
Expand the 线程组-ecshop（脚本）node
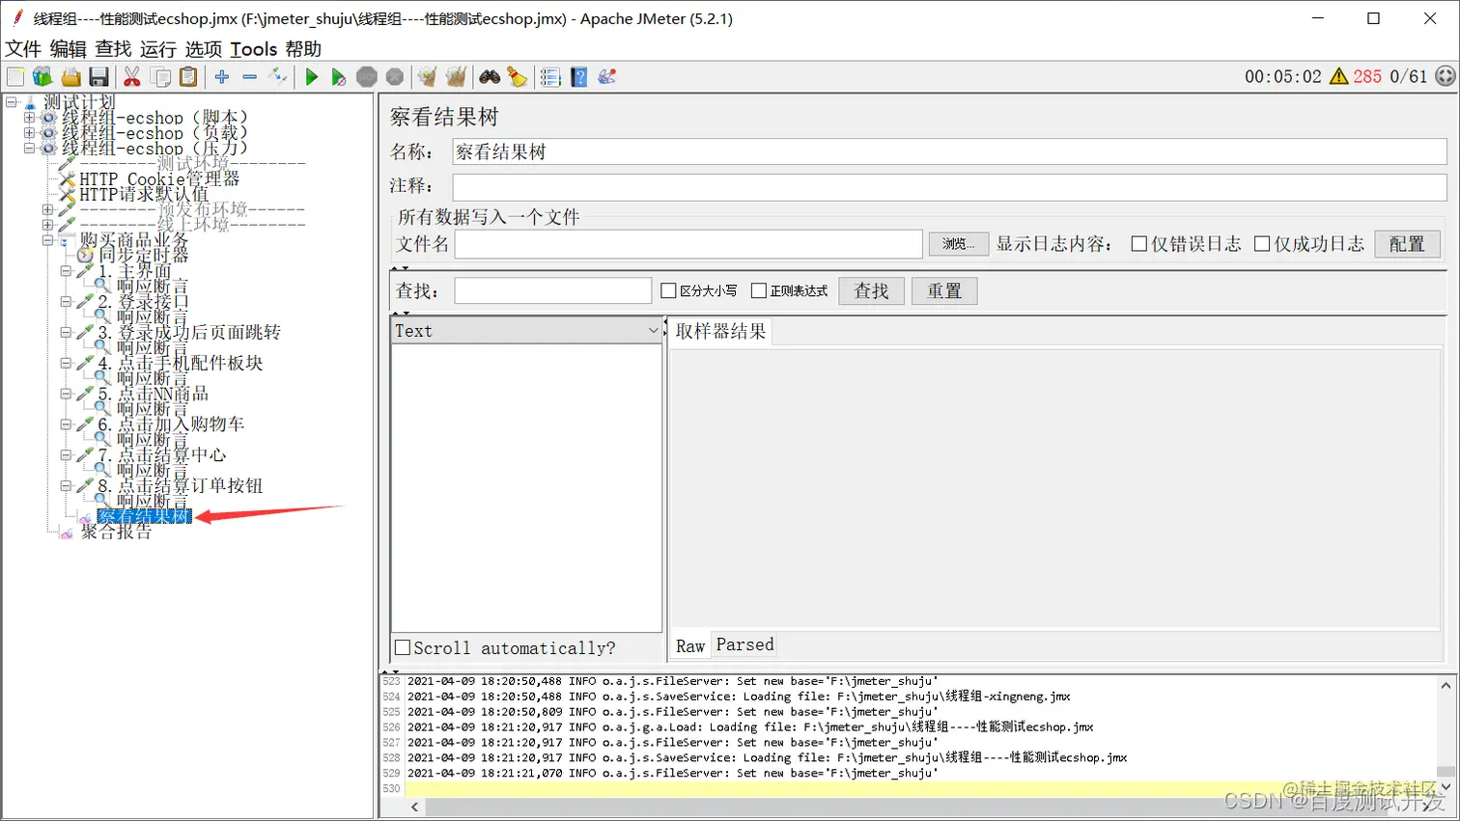tap(29, 118)
